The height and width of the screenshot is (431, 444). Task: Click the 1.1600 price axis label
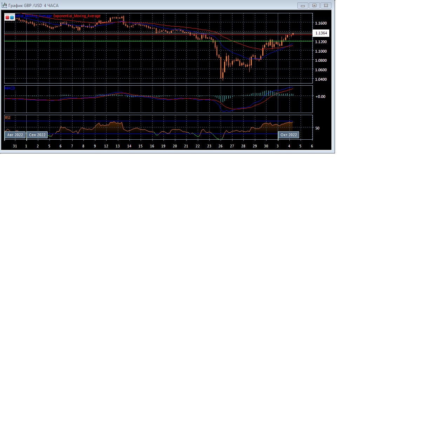[x=321, y=23]
